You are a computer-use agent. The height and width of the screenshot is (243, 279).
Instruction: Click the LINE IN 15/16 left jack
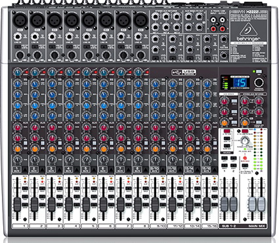tap(207, 39)
